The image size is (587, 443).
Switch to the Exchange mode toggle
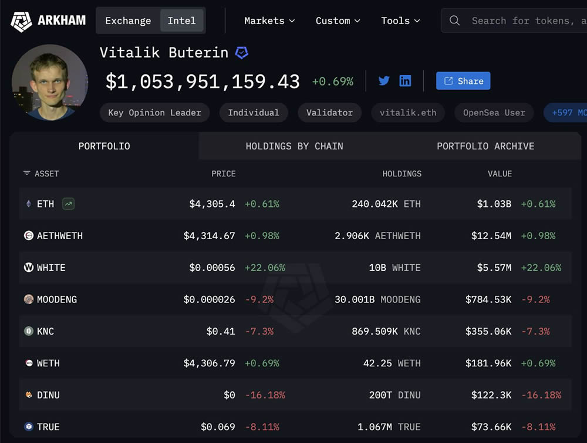point(128,21)
